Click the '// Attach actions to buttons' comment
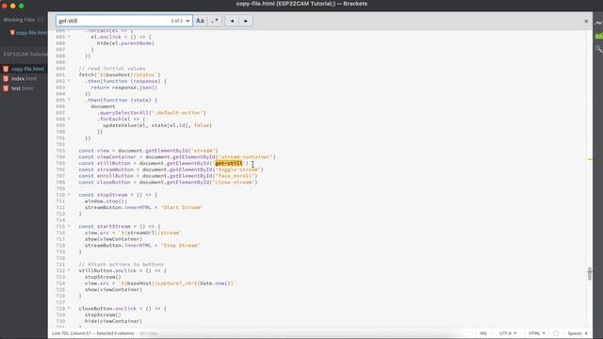The width and height of the screenshot is (603, 339). point(122,265)
